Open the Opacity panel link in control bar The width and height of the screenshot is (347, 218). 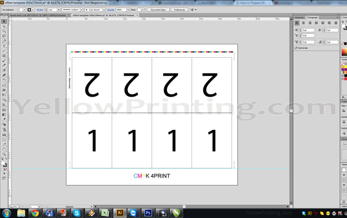(110, 10)
